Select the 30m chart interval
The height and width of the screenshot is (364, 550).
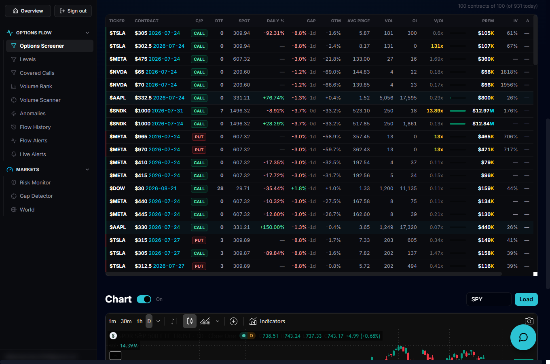[x=126, y=321]
